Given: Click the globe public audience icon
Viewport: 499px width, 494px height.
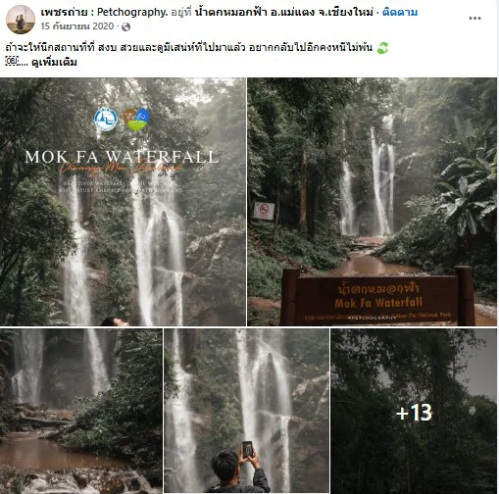Looking at the screenshot, I should coord(125,26).
